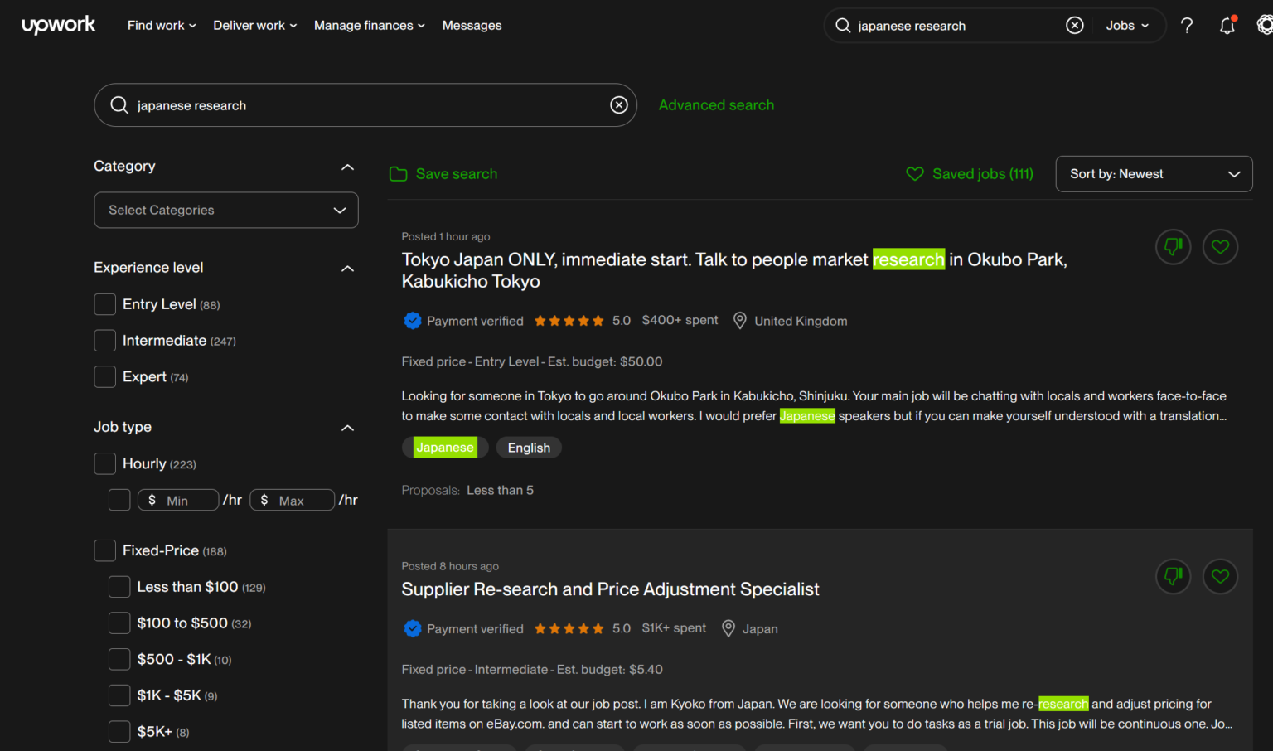1273x751 pixels.
Task: Clear the main japanese research search box
Action: pos(618,105)
